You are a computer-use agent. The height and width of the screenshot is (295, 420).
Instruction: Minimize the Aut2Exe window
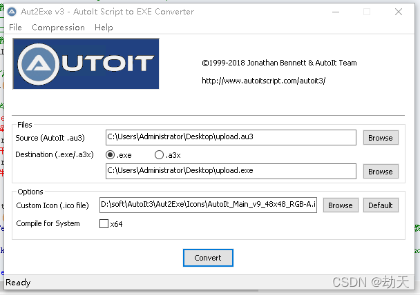pyautogui.click(x=336, y=12)
